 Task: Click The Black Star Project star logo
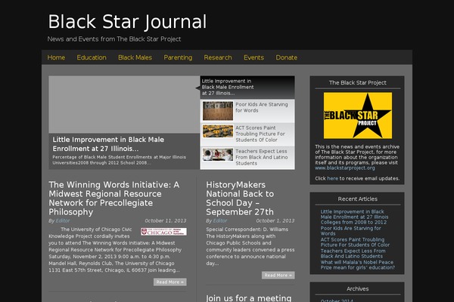pyautogui.click(x=358, y=116)
